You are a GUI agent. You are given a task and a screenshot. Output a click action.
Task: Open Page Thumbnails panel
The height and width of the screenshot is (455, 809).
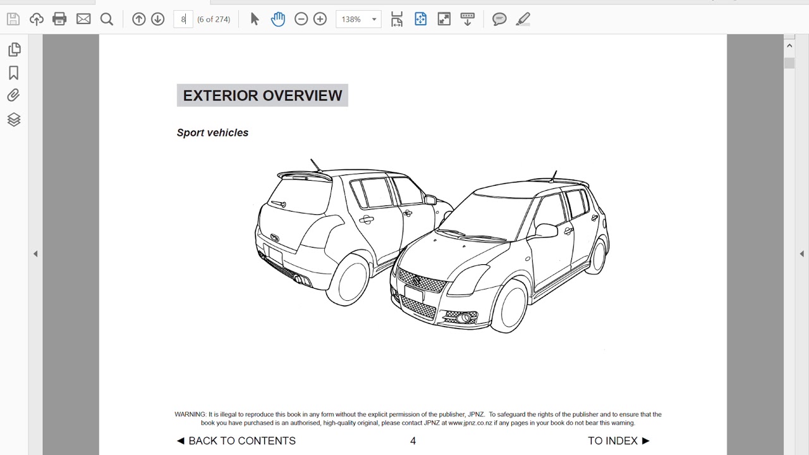coord(14,49)
